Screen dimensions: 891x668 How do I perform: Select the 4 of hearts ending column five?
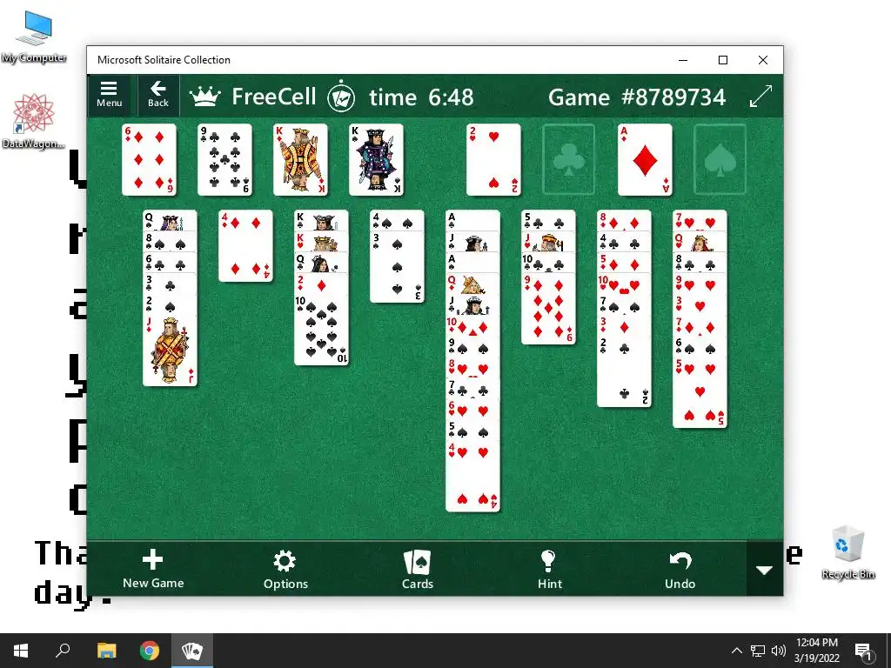(x=472, y=478)
